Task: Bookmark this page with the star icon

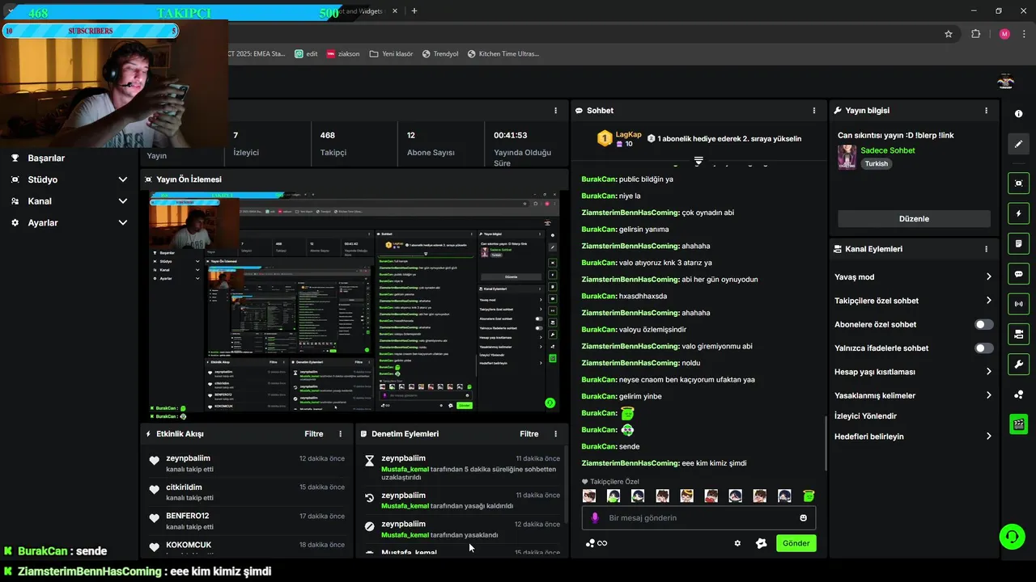Action: (x=949, y=34)
